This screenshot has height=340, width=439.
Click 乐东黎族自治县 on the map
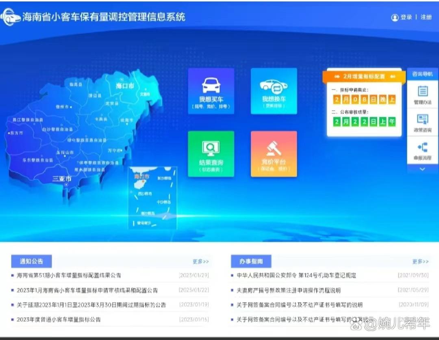37,160
